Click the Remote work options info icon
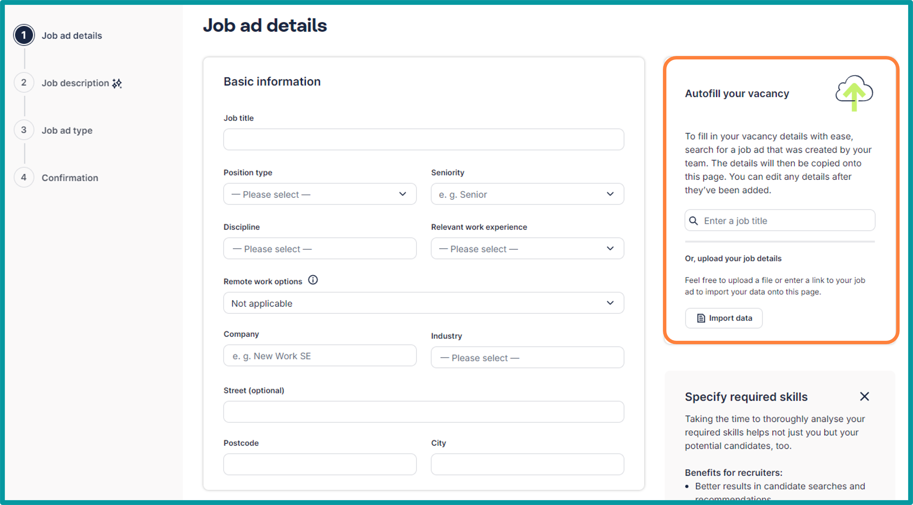Viewport: 913px width, 505px height. pyautogui.click(x=313, y=280)
